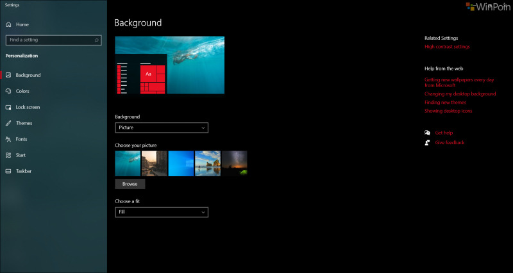Select the blue Windows logo thumbnail

coord(181,163)
